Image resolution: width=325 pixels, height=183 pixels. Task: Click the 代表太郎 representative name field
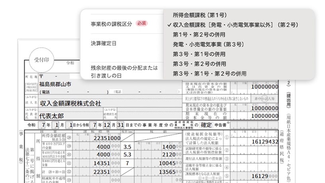click(51, 116)
